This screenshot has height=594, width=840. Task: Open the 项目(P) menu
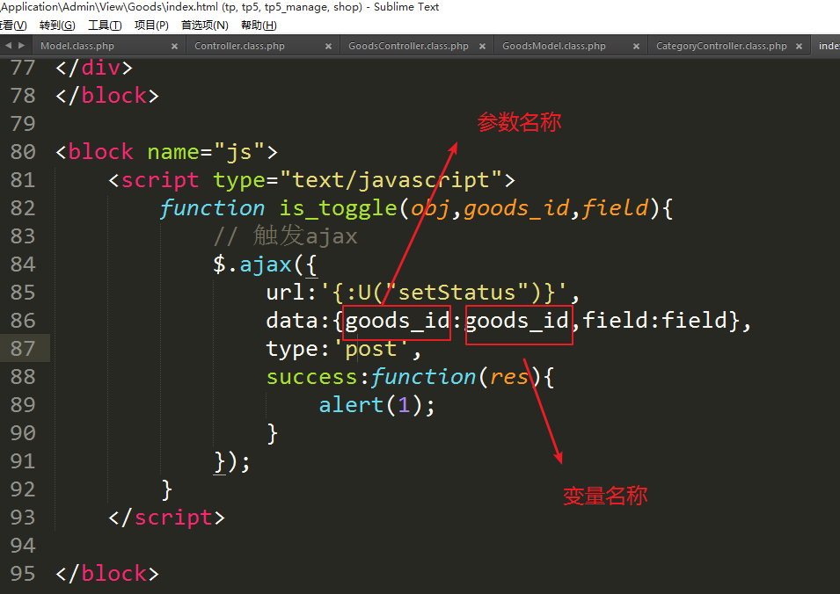pyautogui.click(x=151, y=25)
